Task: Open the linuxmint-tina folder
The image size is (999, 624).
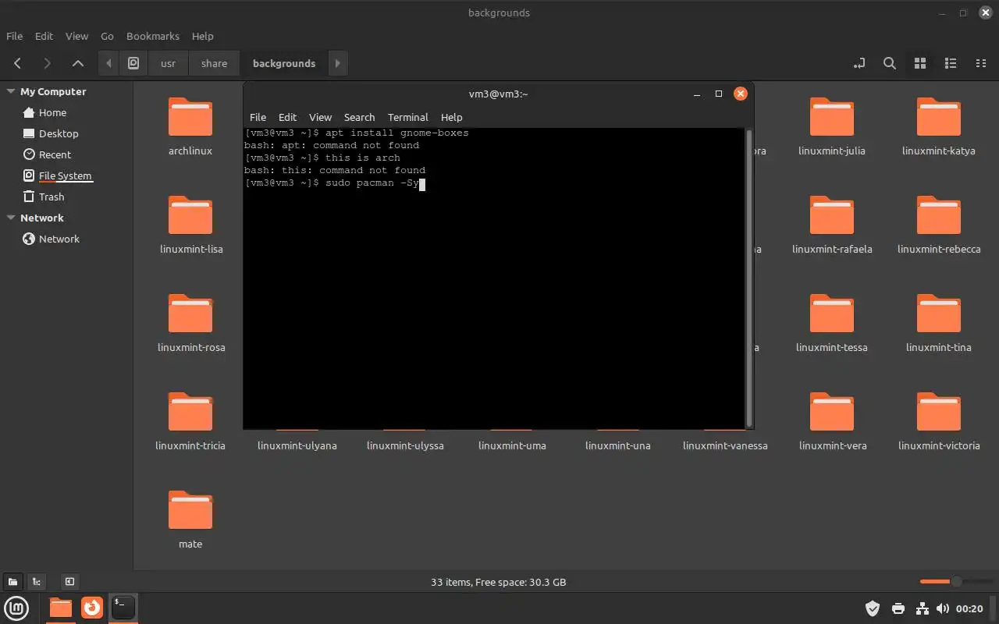Action: [939, 323]
